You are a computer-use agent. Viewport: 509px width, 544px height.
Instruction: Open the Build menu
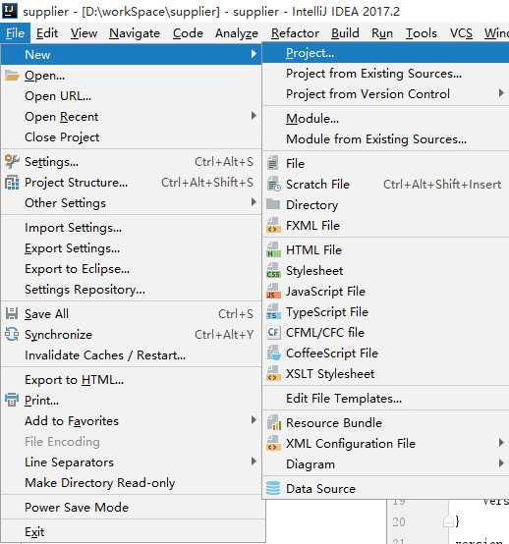tap(345, 33)
